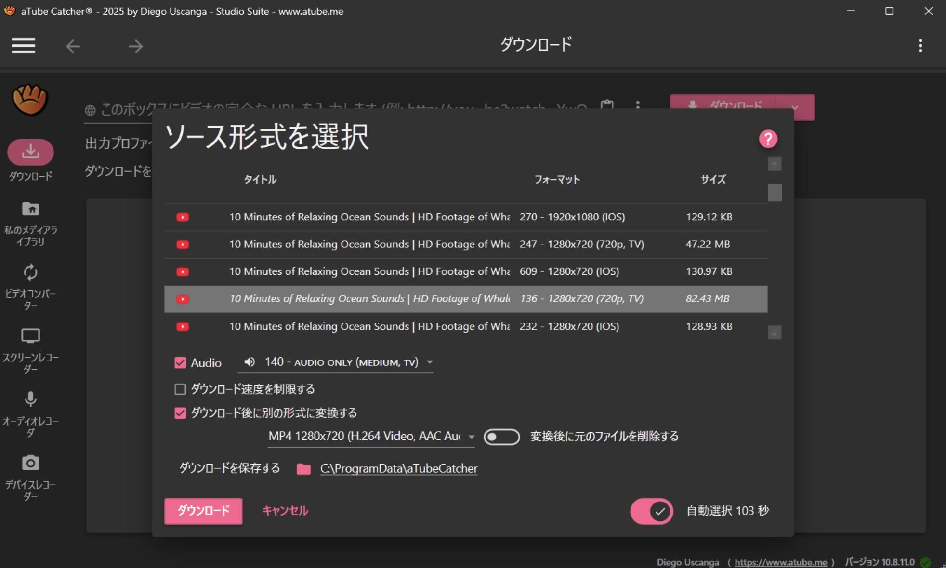The width and height of the screenshot is (946, 568).
Task: Open the https://www.atube.me link in status bar
Action: point(780,562)
